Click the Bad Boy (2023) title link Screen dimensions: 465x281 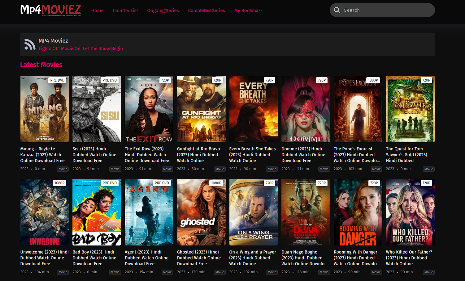(94, 258)
